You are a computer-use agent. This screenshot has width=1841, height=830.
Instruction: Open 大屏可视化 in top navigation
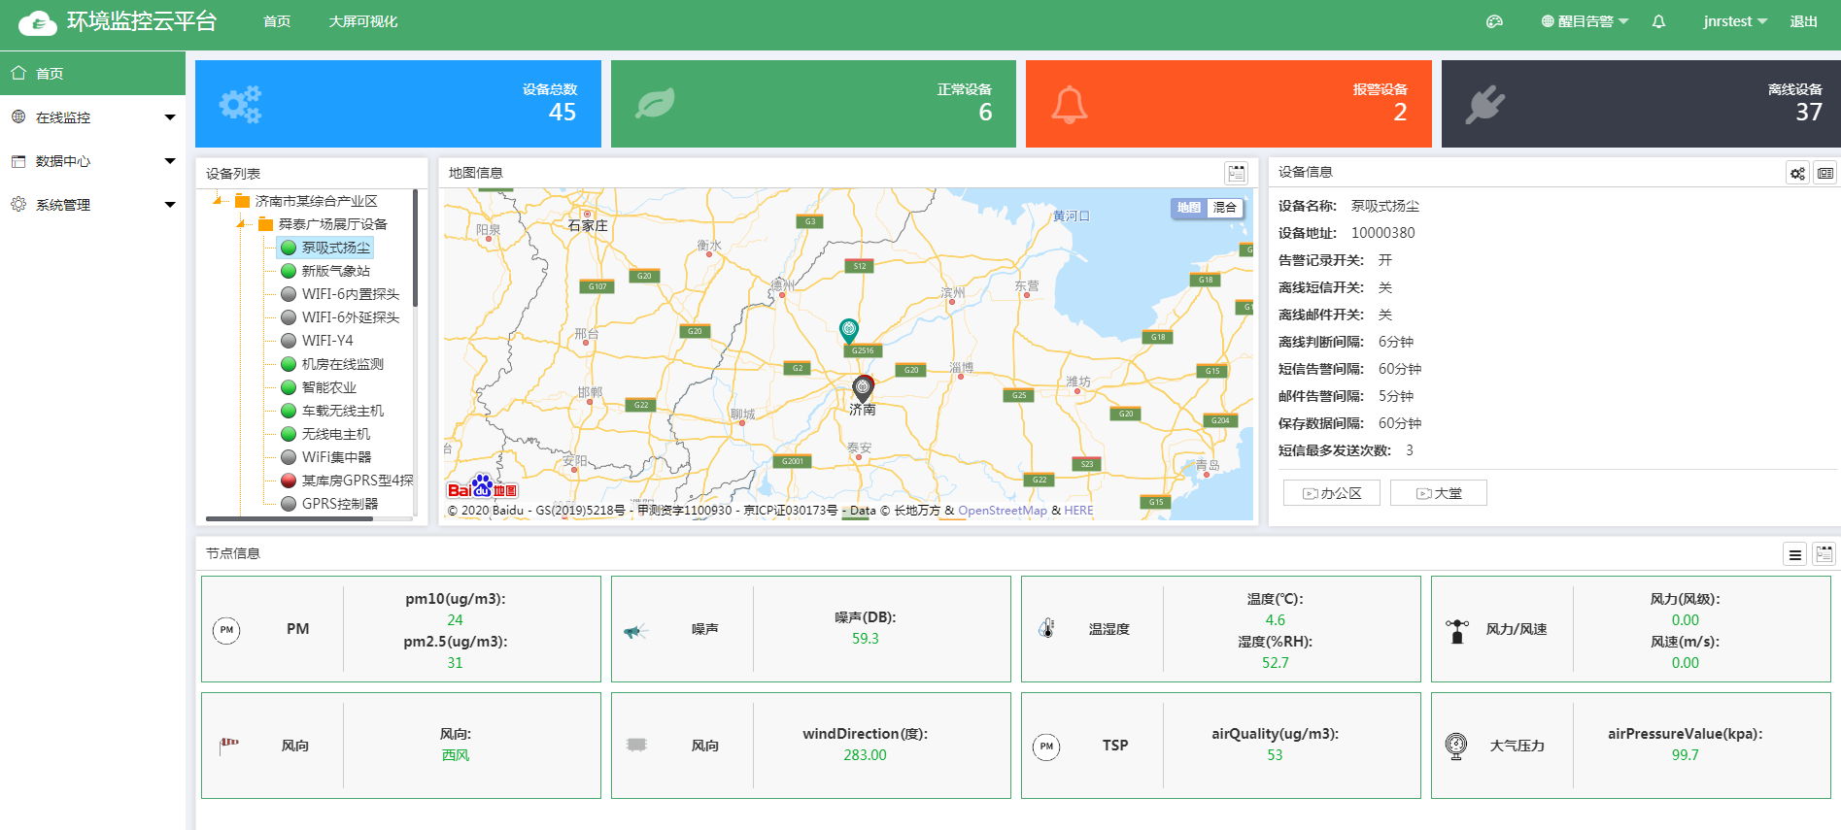pos(363,21)
